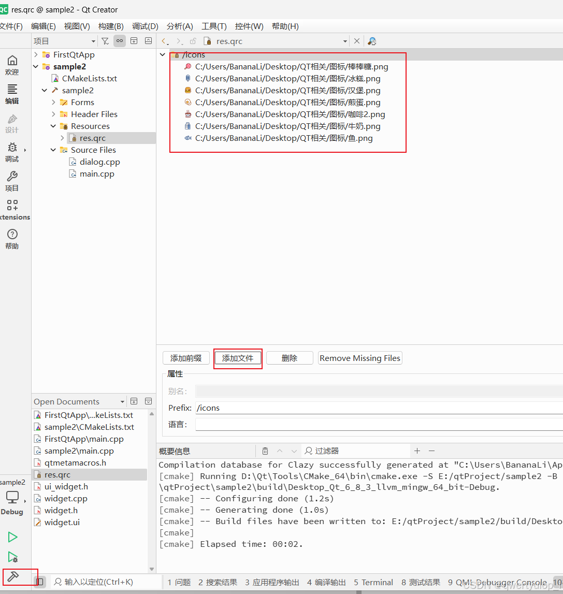Open the 工具(T) menu
Viewport: 563px width, 594px height.
[x=214, y=26]
